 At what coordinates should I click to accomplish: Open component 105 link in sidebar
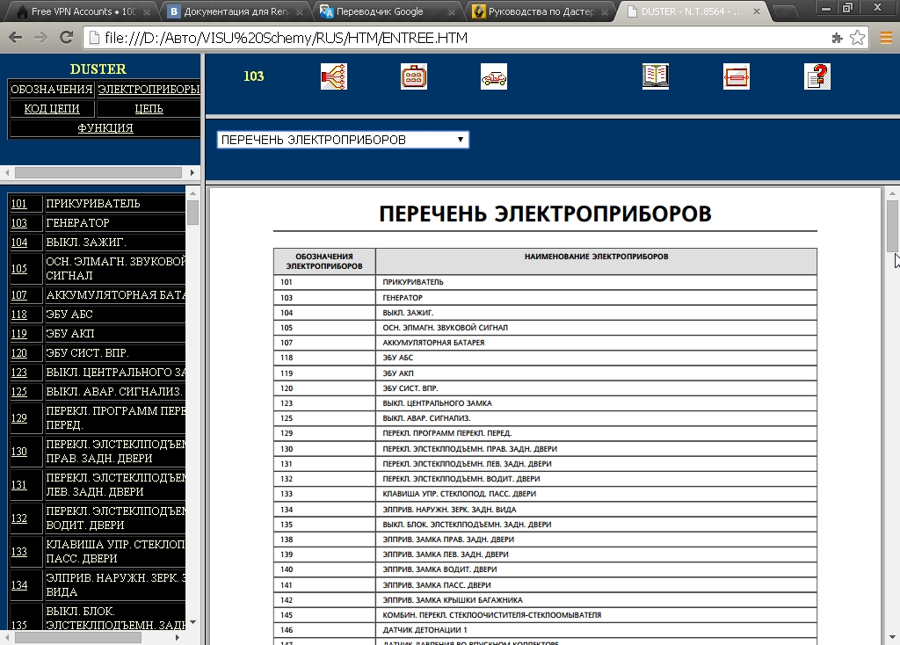[19, 269]
